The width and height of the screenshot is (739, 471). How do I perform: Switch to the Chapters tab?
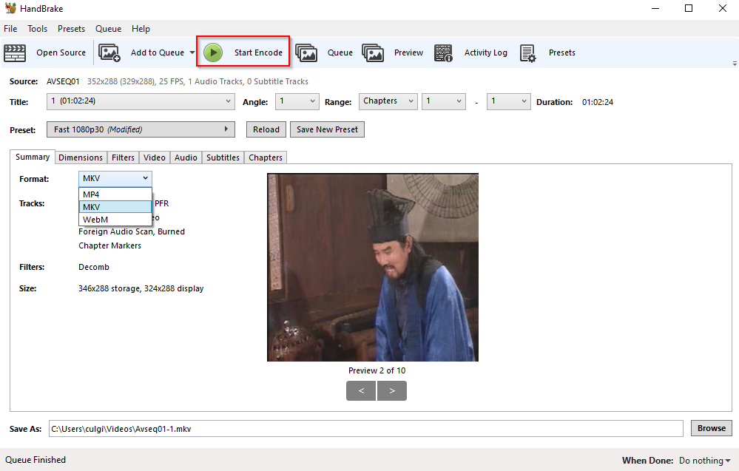click(x=266, y=157)
